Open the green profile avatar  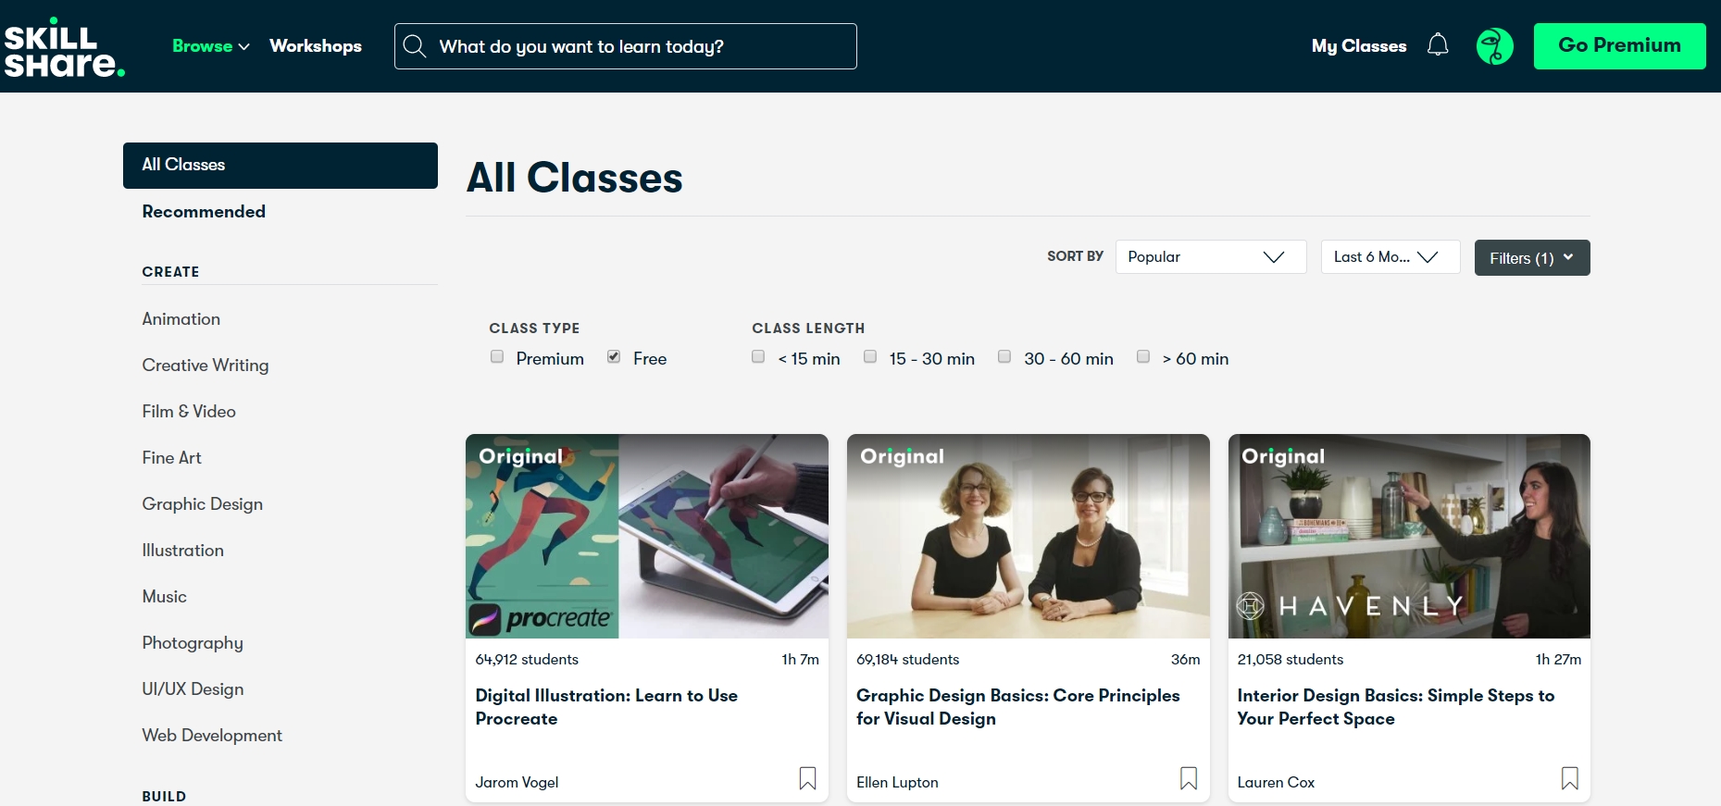pyautogui.click(x=1494, y=46)
